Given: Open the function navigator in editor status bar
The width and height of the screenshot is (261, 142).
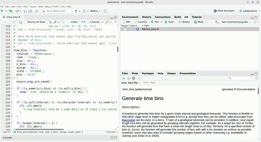Looking at the screenshot, I should tap(48, 132).
